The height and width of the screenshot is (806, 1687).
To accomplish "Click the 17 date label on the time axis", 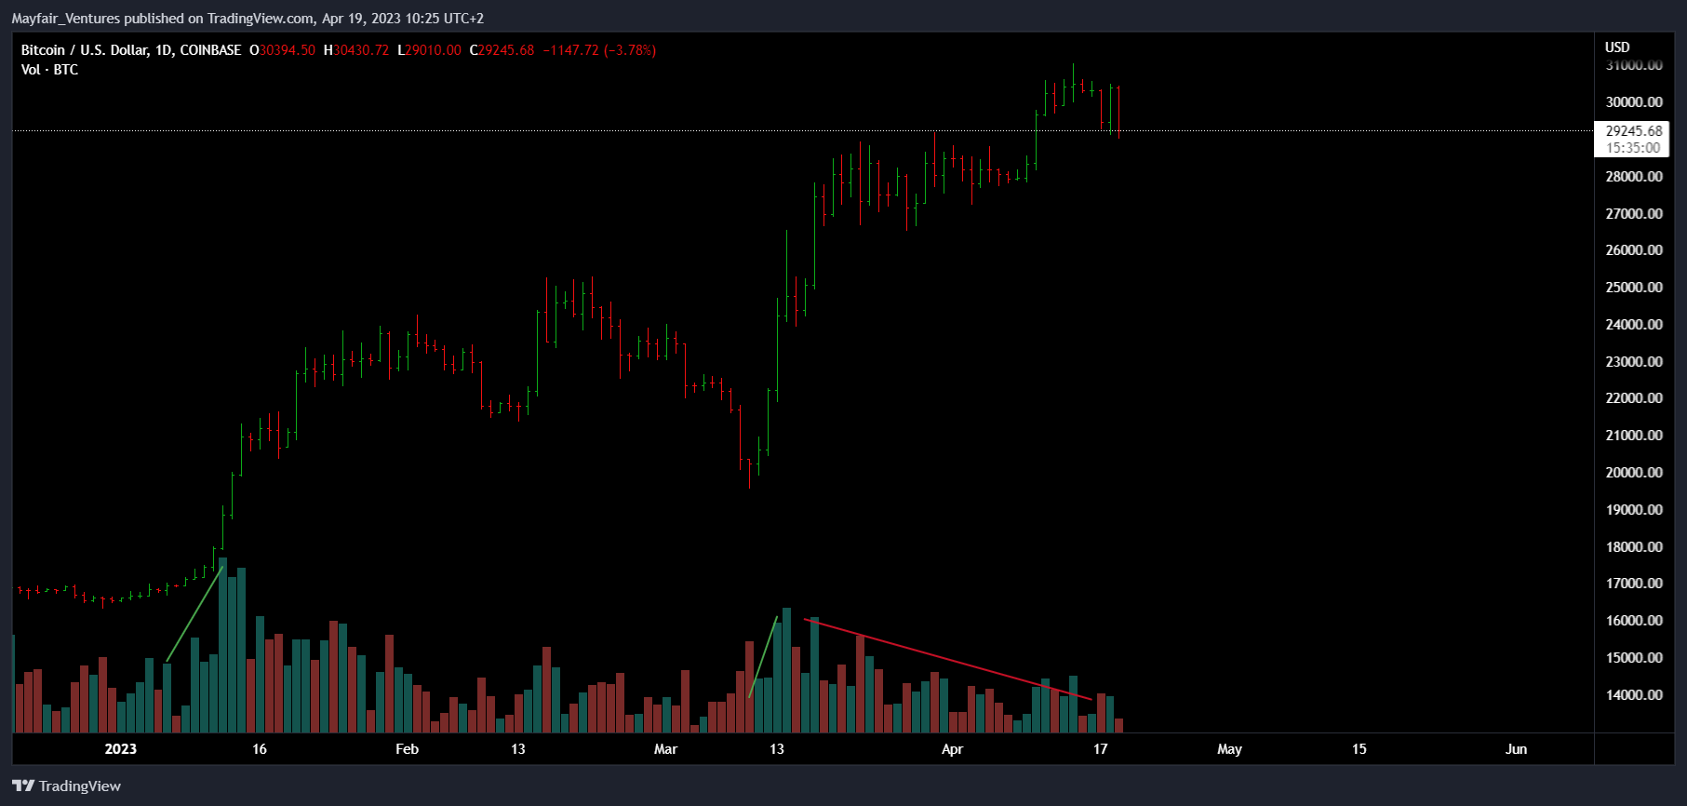I will (1100, 749).
